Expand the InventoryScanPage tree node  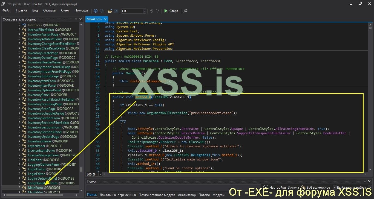point(19,109)
